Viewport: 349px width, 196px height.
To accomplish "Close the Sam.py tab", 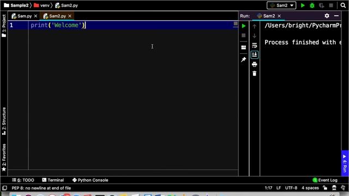I will tap(35, 16).
